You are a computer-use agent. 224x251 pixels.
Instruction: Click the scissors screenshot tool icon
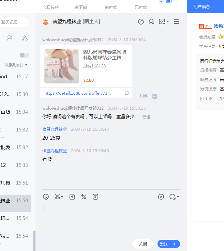click(x=57, y=197)
